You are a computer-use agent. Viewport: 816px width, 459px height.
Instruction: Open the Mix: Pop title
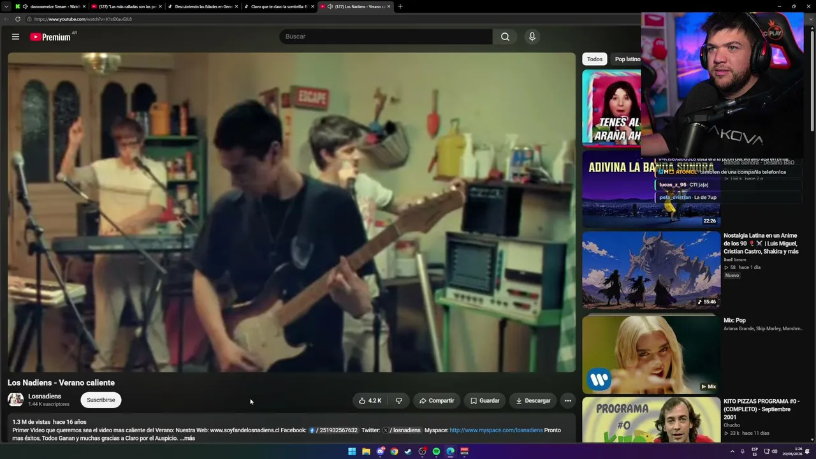[x=734, y=321]
